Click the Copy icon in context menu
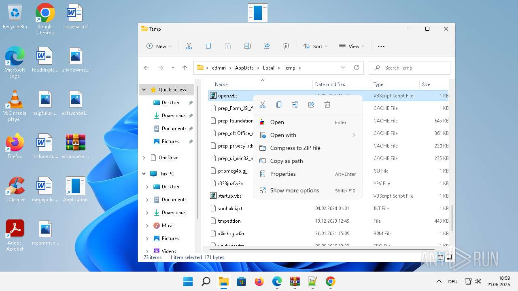 tap(279, 105)
